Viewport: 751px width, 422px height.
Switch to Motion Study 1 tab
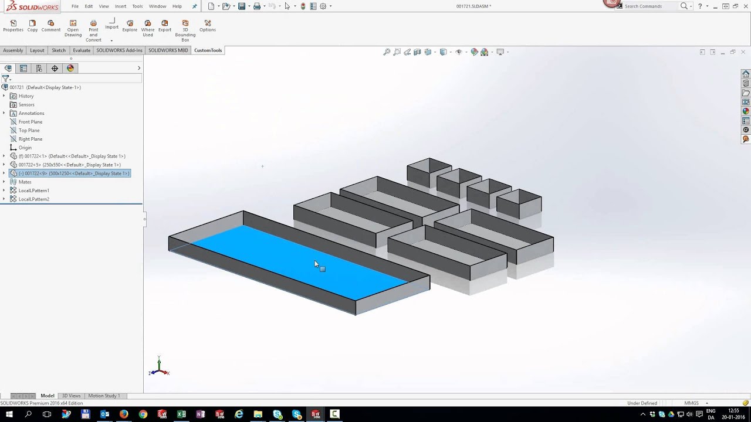[104, 396]
